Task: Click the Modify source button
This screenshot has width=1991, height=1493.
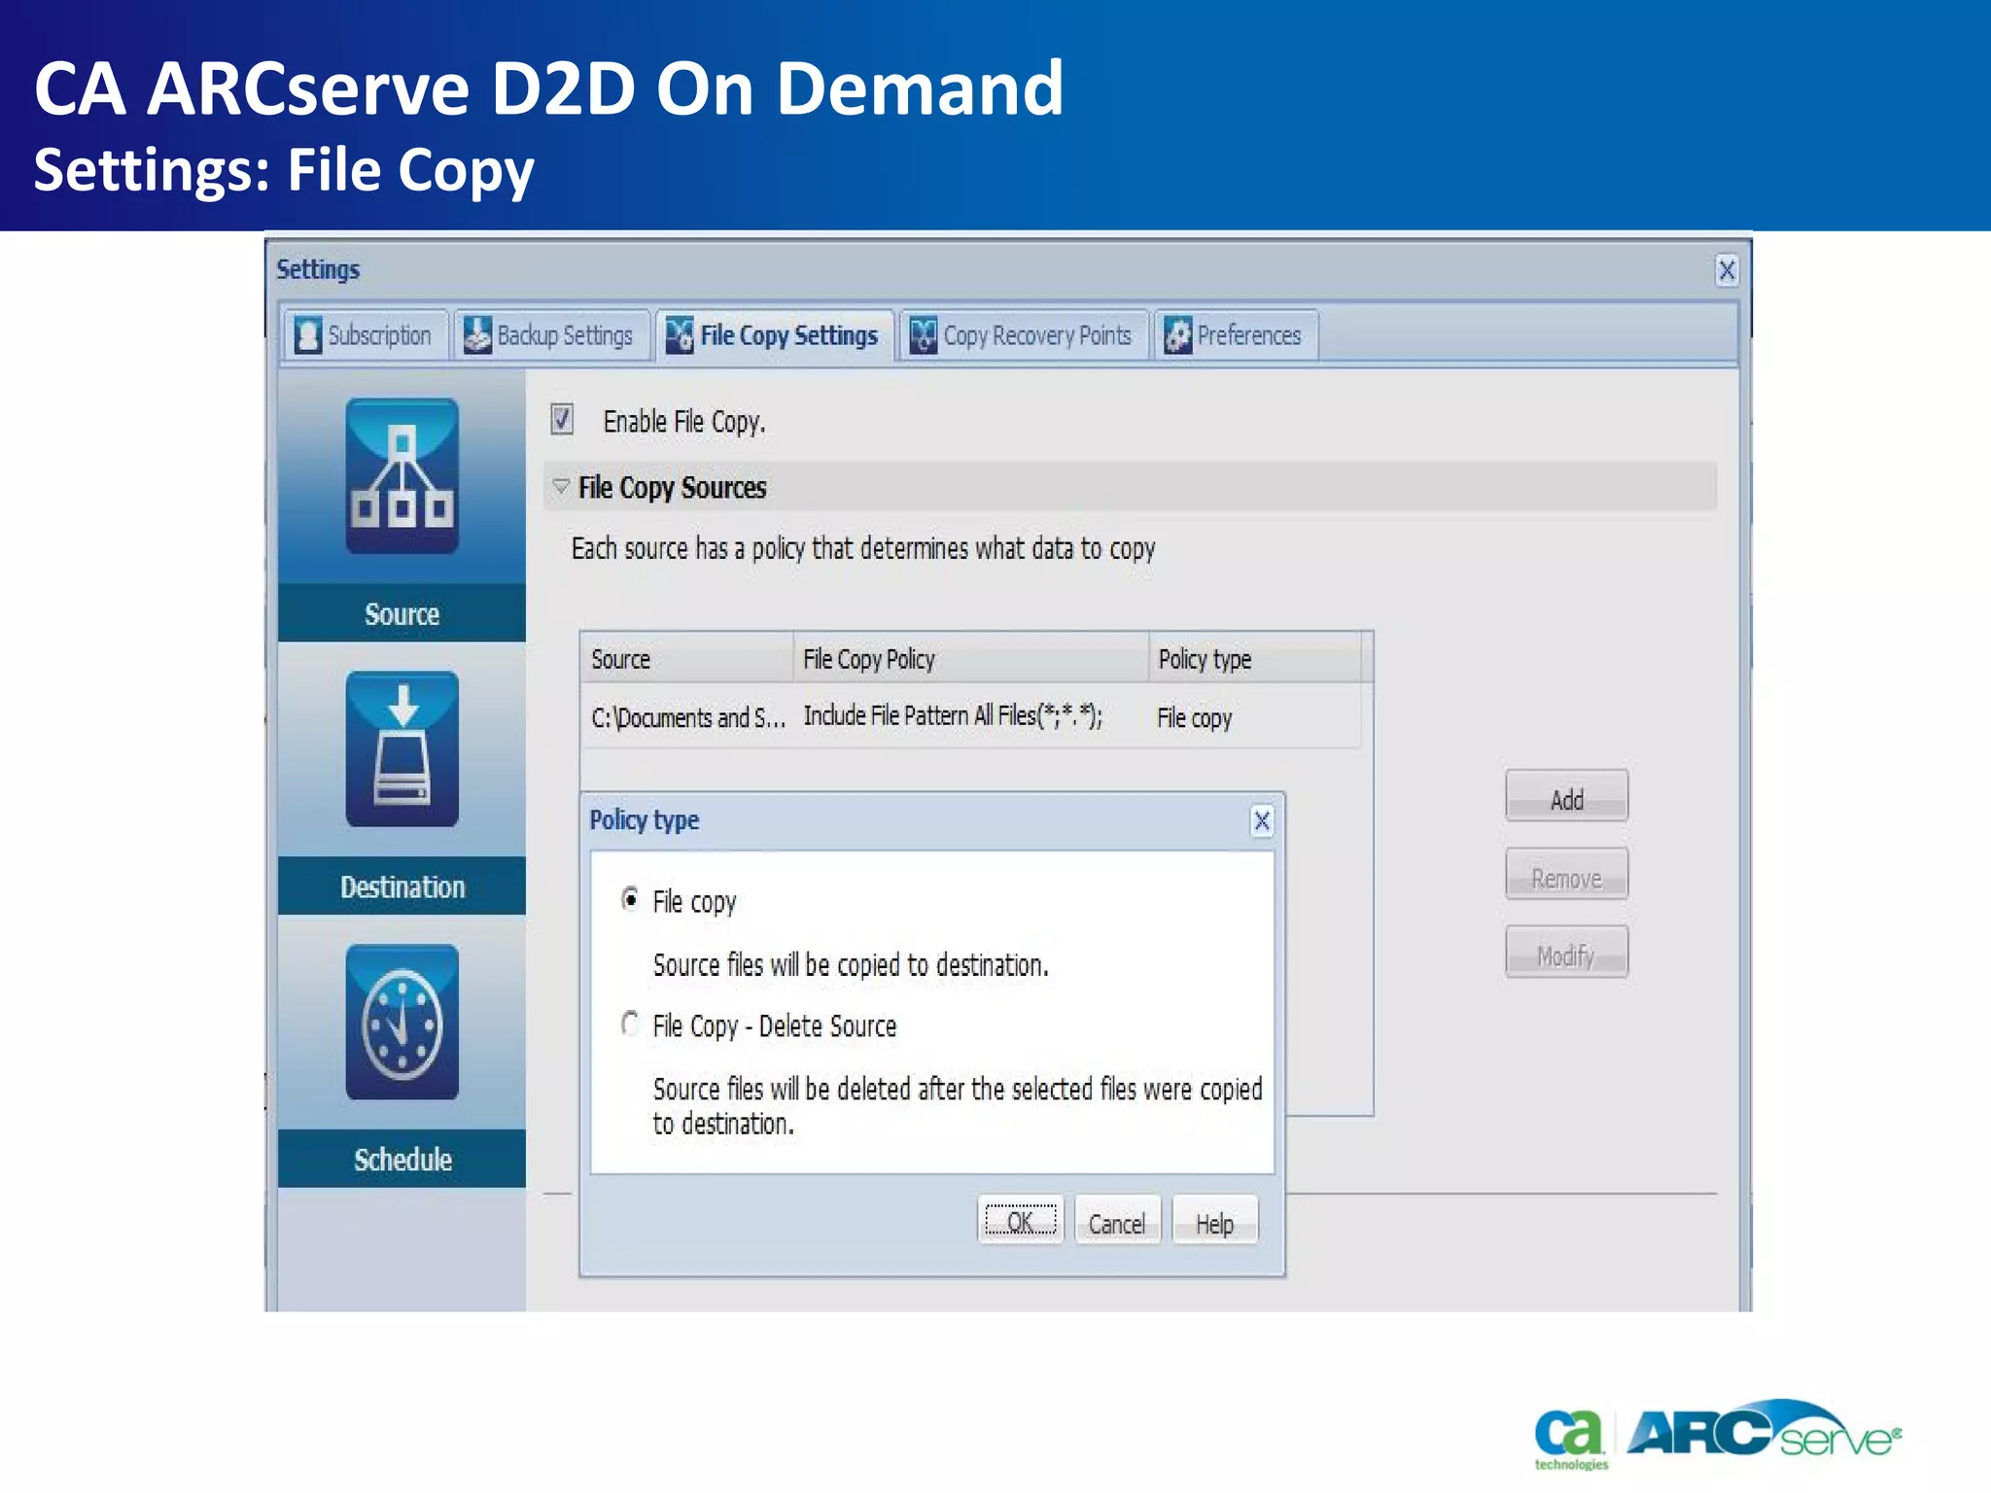Action: [1566, 954]
